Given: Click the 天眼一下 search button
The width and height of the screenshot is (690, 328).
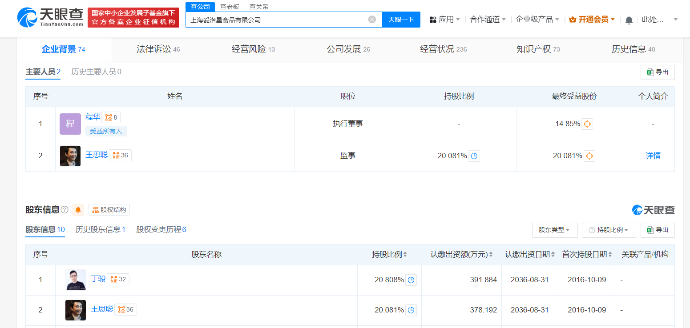Looking at the screenshot, I should [401, 19].
